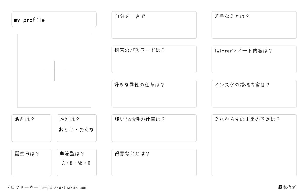
Task: Select blood type AB option
Action: pos(80,163)
